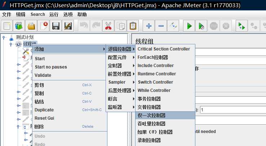Expand the 添加 submenu entry
Viewport: 266px width, 146px height.
(x=69, y=49)
